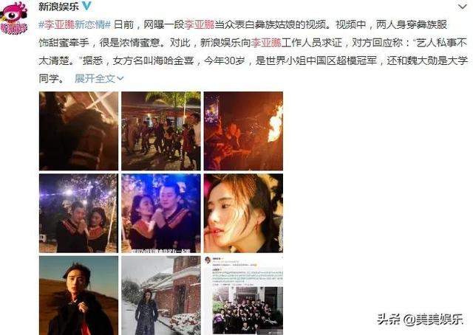Open the couple photo under purple lights
Image resolution: width=473 pixels, height=335 pixels.
point(79,213)
